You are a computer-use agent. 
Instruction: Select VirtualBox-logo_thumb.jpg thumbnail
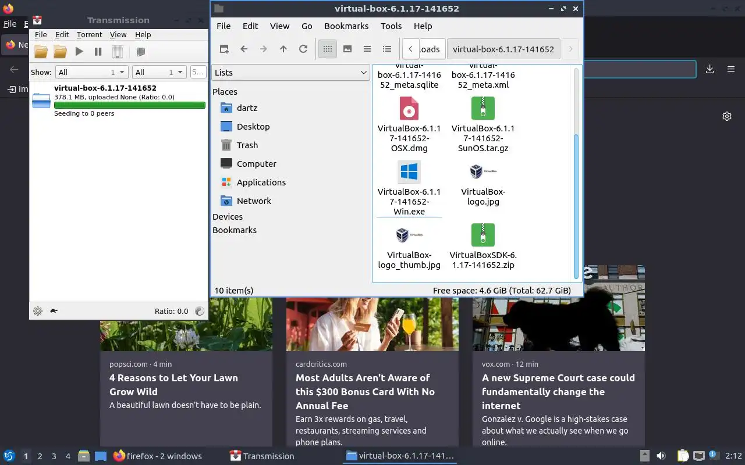pos(409,235)
